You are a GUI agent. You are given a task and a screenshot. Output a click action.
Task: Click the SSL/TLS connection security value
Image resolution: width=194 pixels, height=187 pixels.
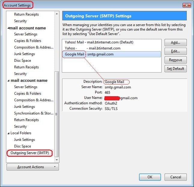111,109
